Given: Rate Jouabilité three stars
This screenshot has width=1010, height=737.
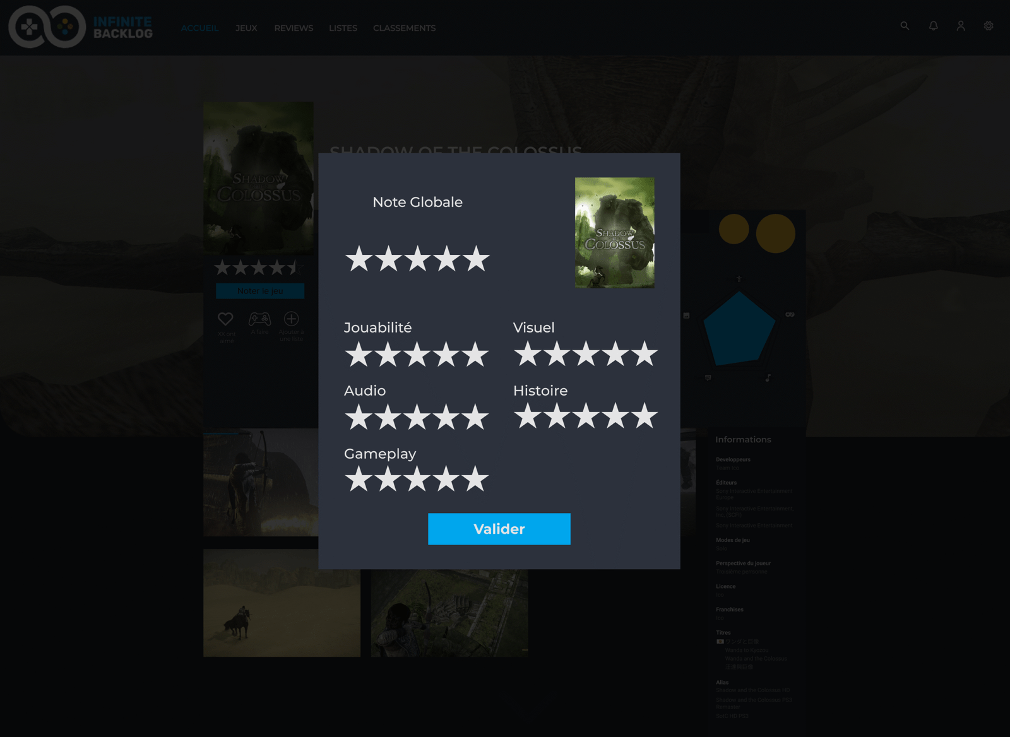Looking at the screenshot, I should click(417, 355).
